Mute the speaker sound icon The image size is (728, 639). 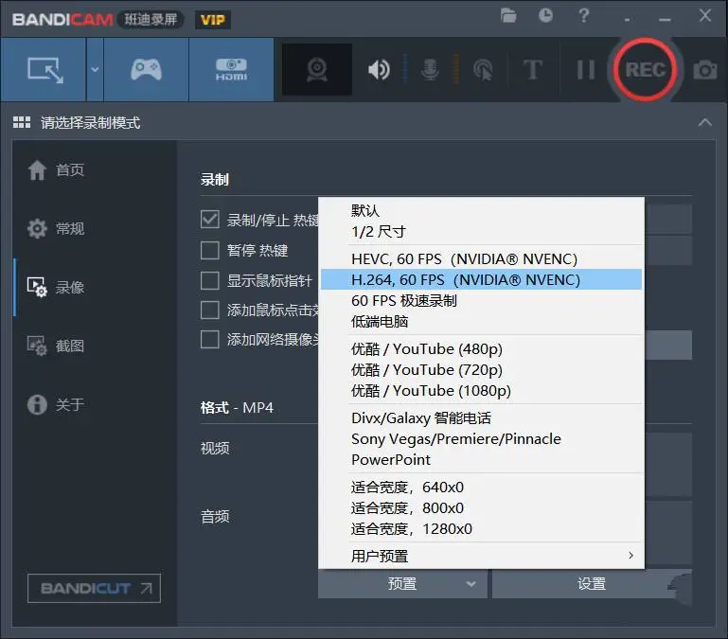(x=379, y=70)
